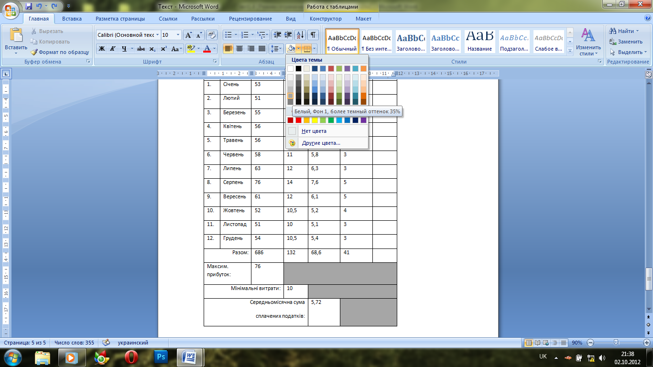The image size is (653, 367).
Task: Open font color dropdown arrow
Action: point(215,49)
